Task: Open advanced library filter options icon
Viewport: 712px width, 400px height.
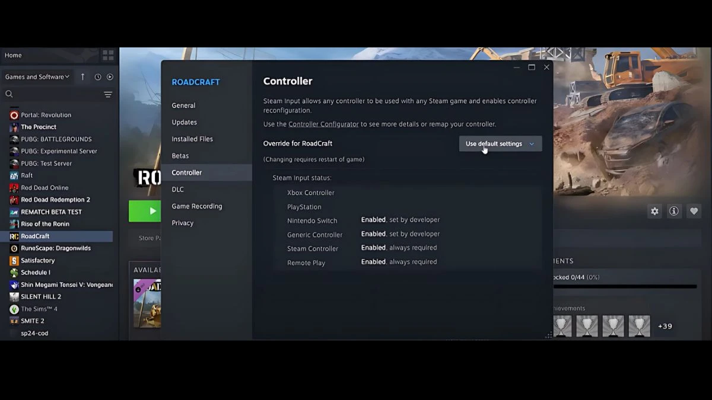Action: point(108,94)
